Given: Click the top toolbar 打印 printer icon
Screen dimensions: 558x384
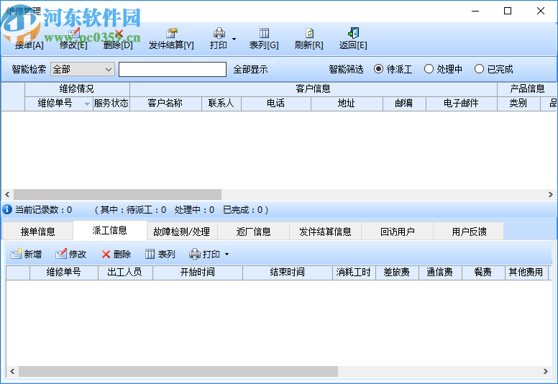Looking at the screenshot, I should point(219,34).
